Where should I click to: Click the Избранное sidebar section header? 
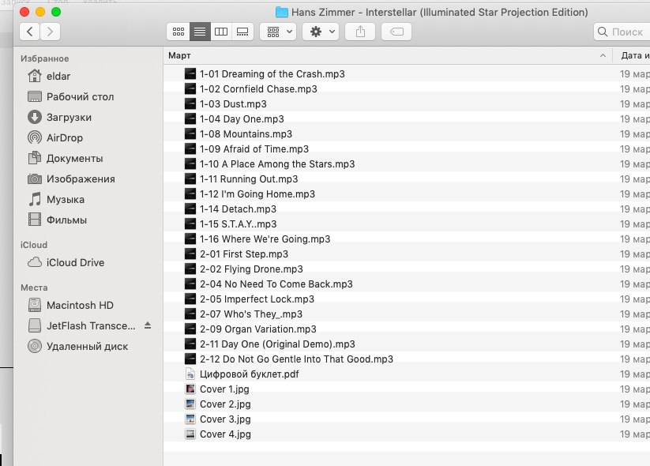tap(45, 58)
